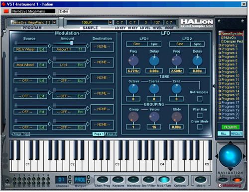Open the Pitch Wheel source selector

pyautogui.click(x=26, y=49)
